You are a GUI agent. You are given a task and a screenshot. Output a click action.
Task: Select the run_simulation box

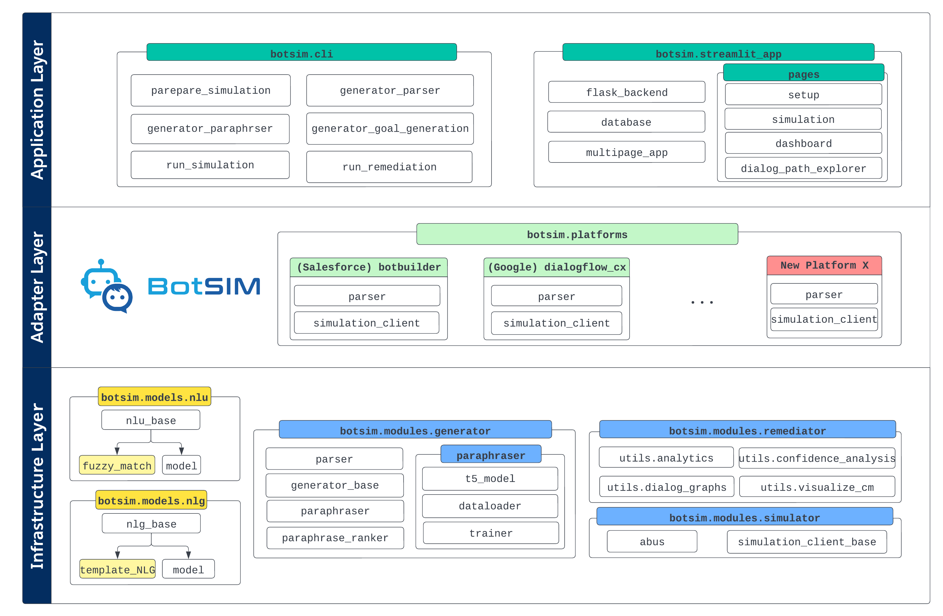210,165
